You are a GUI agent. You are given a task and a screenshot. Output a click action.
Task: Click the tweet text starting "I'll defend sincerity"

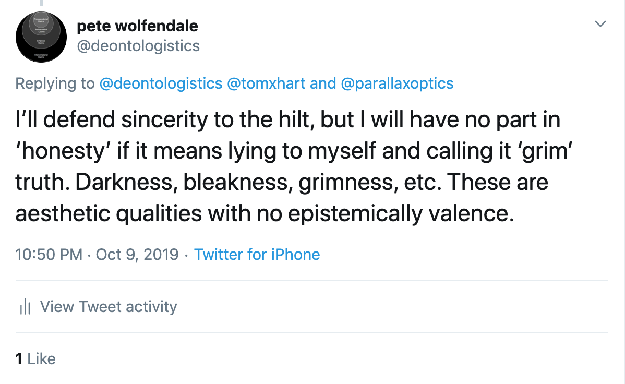pos(287,120)
